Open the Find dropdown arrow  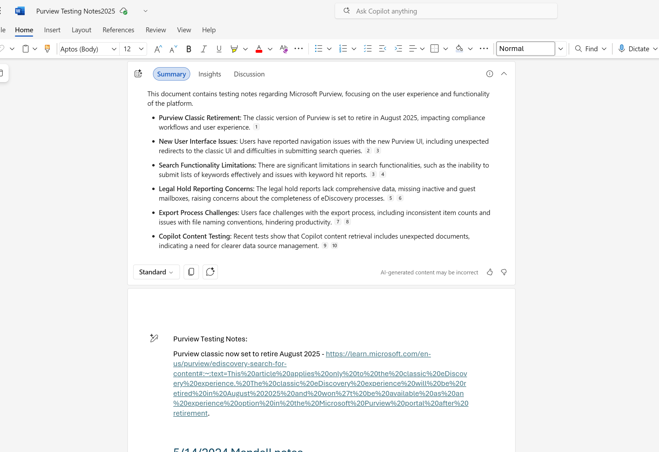tap(604, 49)
